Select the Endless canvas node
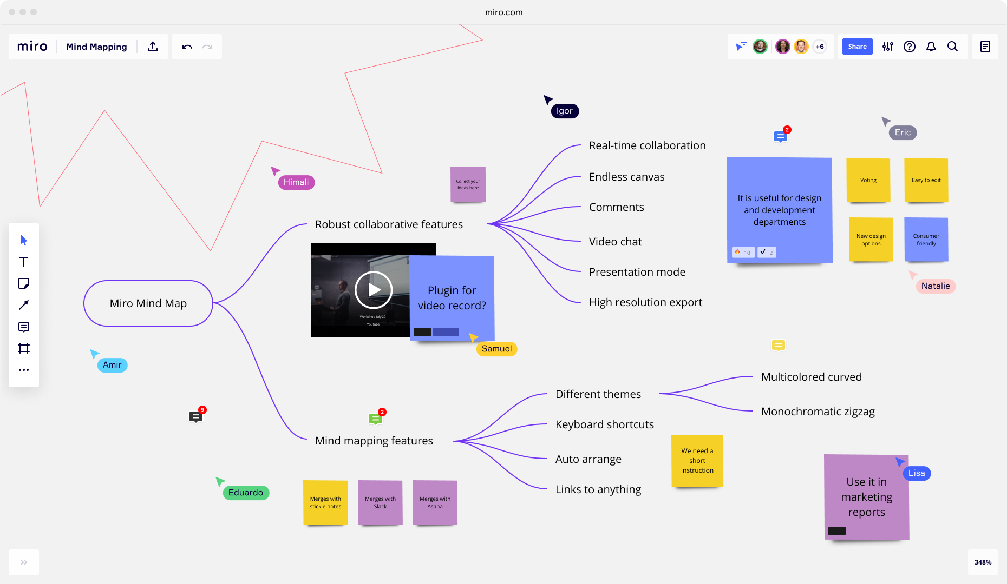Image resolution: width=1007 pixels, height=584 pixels. click(627, 177)
